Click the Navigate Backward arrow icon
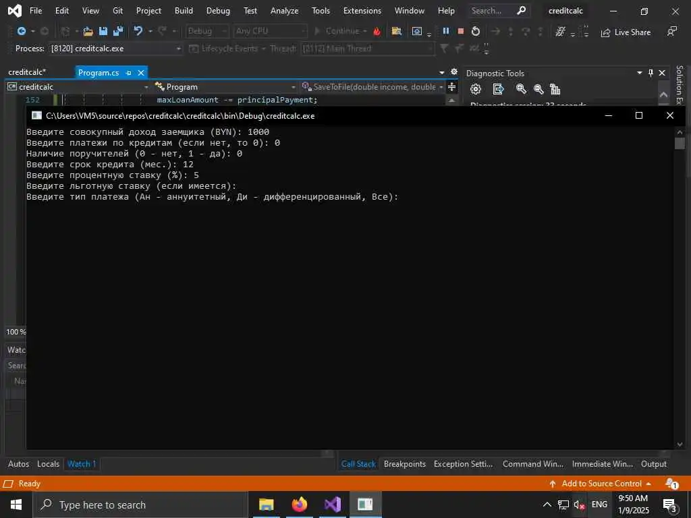Viewport: 691px width, 518px height. click(21, 31)
